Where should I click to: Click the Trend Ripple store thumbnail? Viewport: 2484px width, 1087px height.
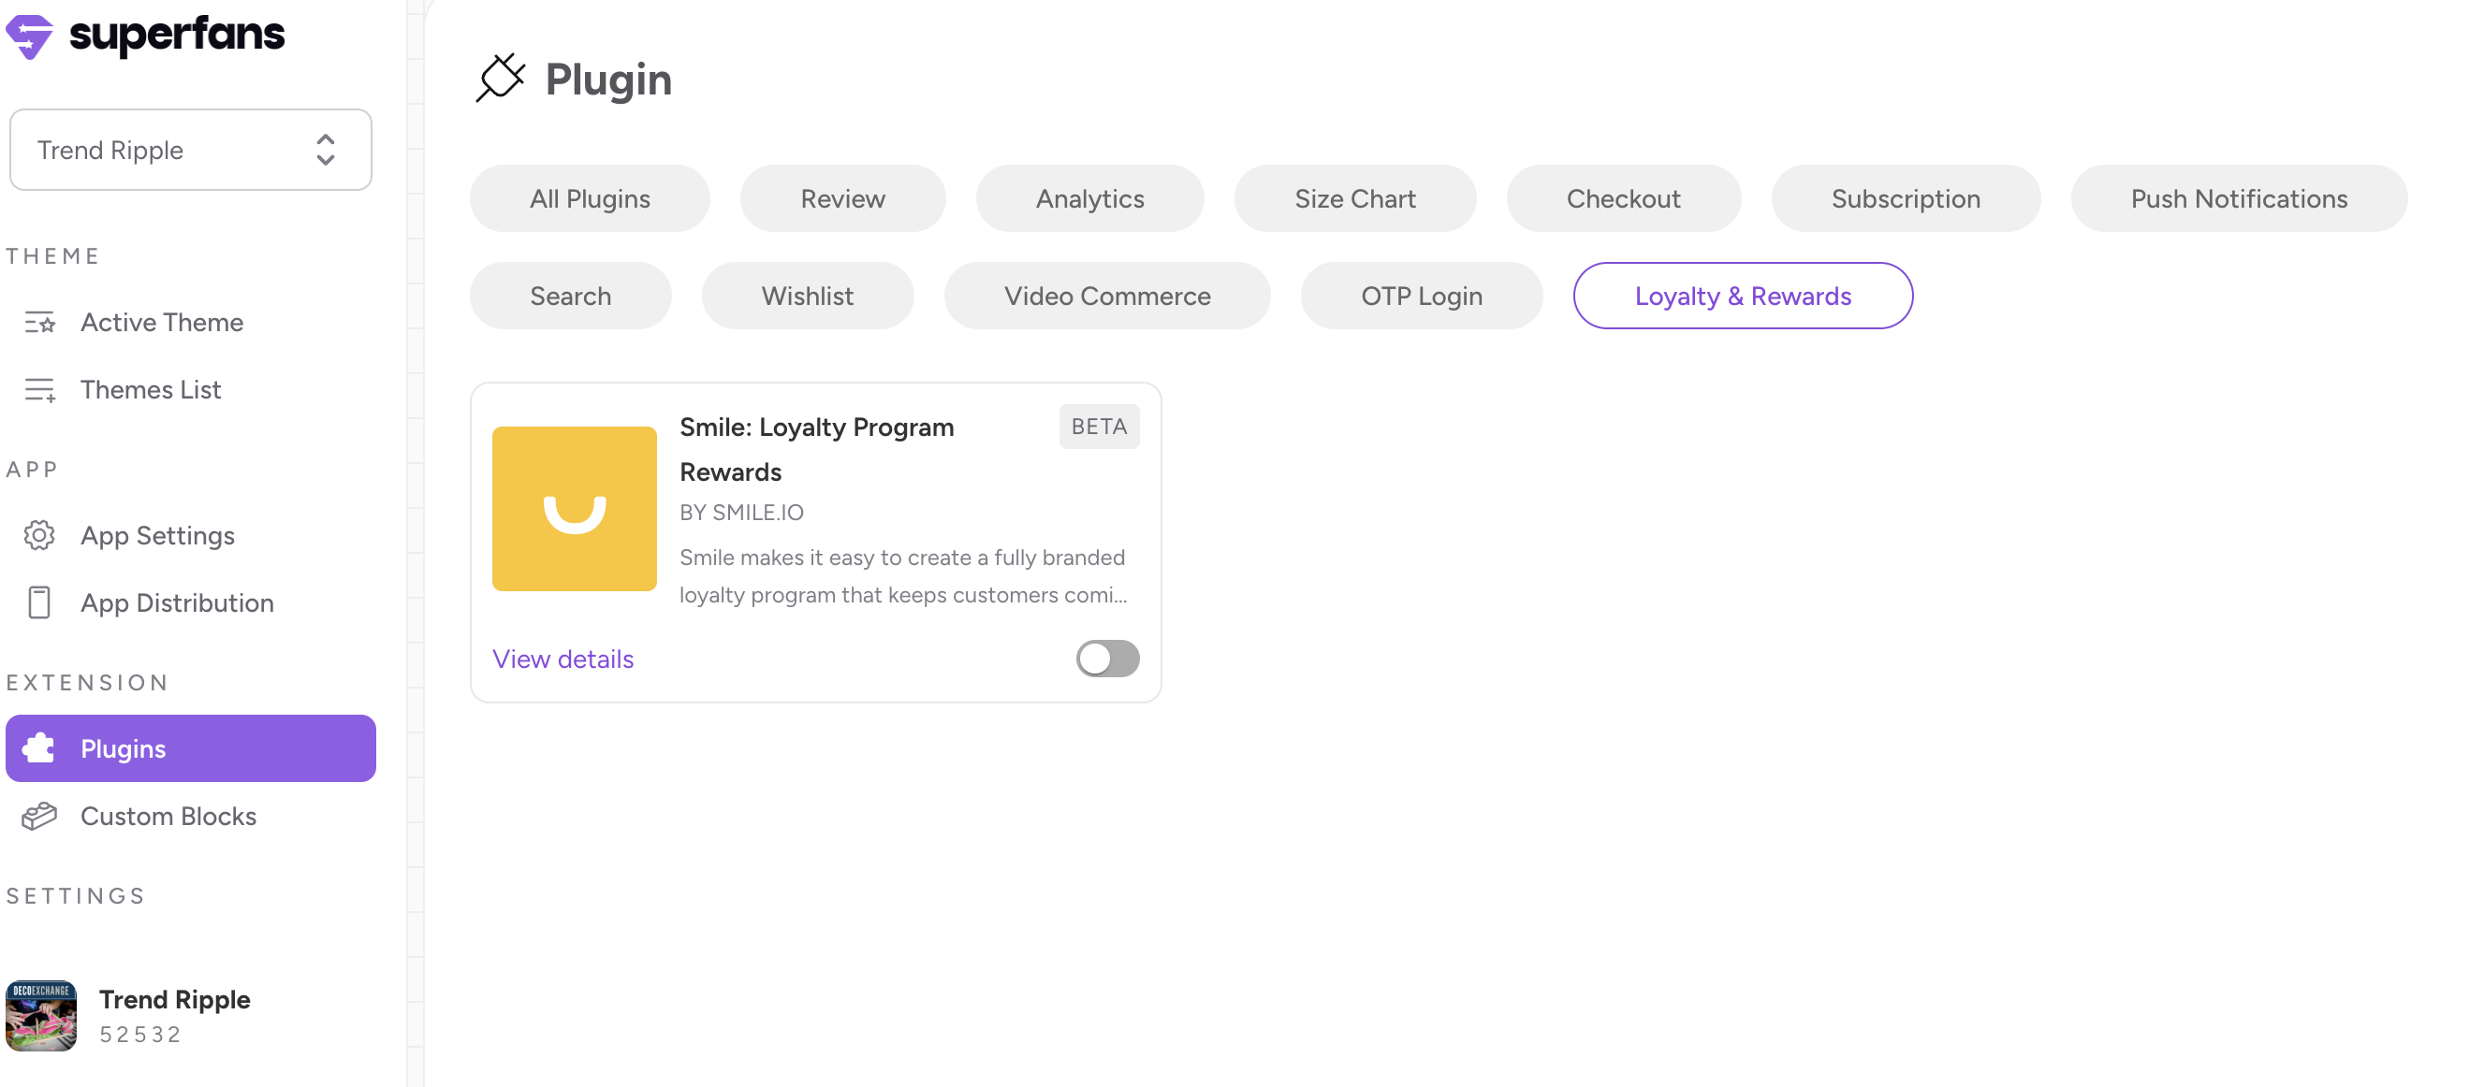pos(40,1015)
